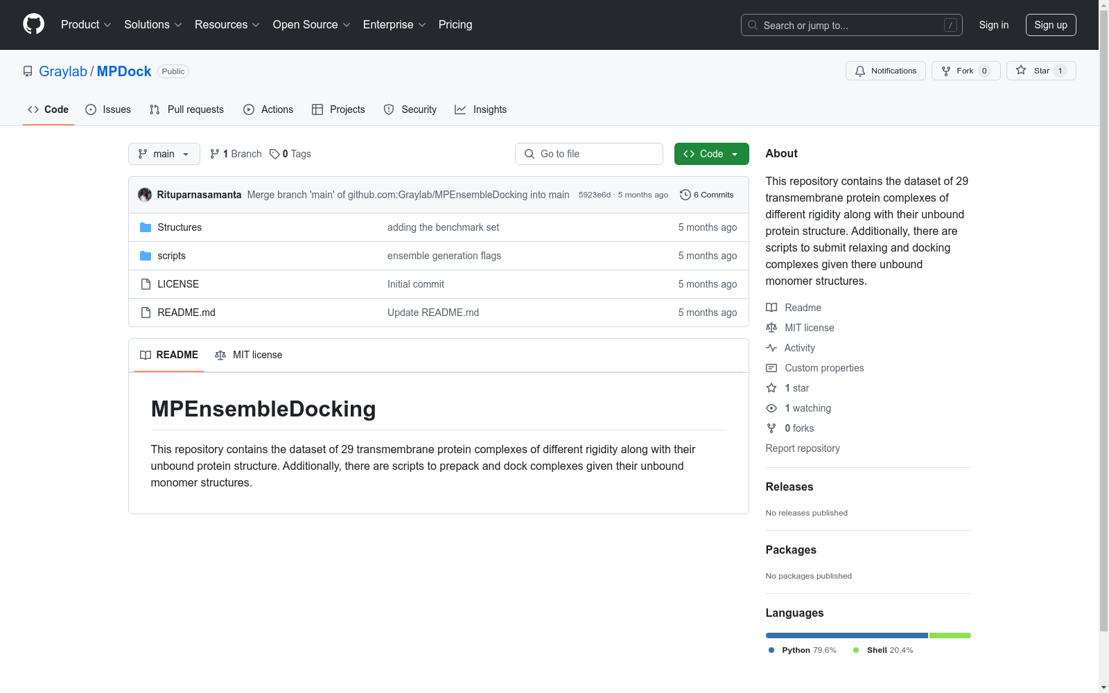Click the tag icon beside 0 Tags

pos(274,154)
